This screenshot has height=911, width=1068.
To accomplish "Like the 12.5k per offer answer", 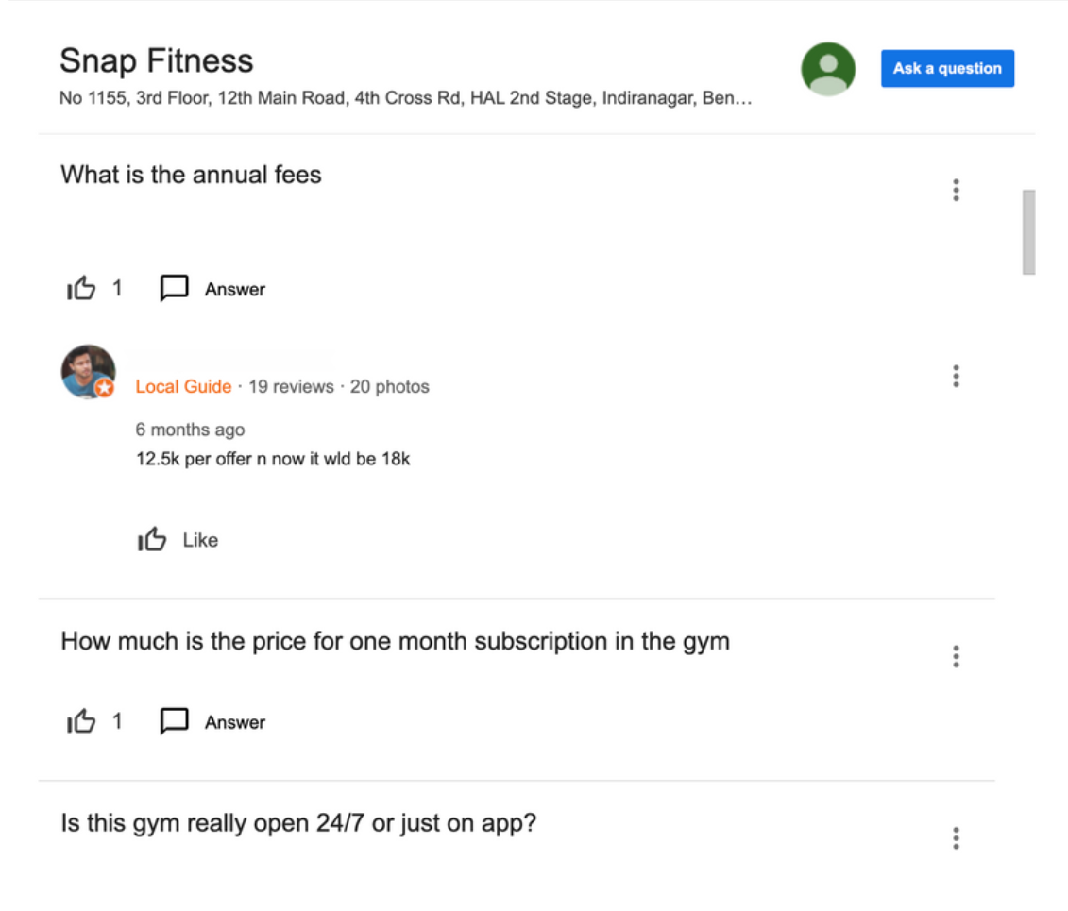I will [152, 539].
